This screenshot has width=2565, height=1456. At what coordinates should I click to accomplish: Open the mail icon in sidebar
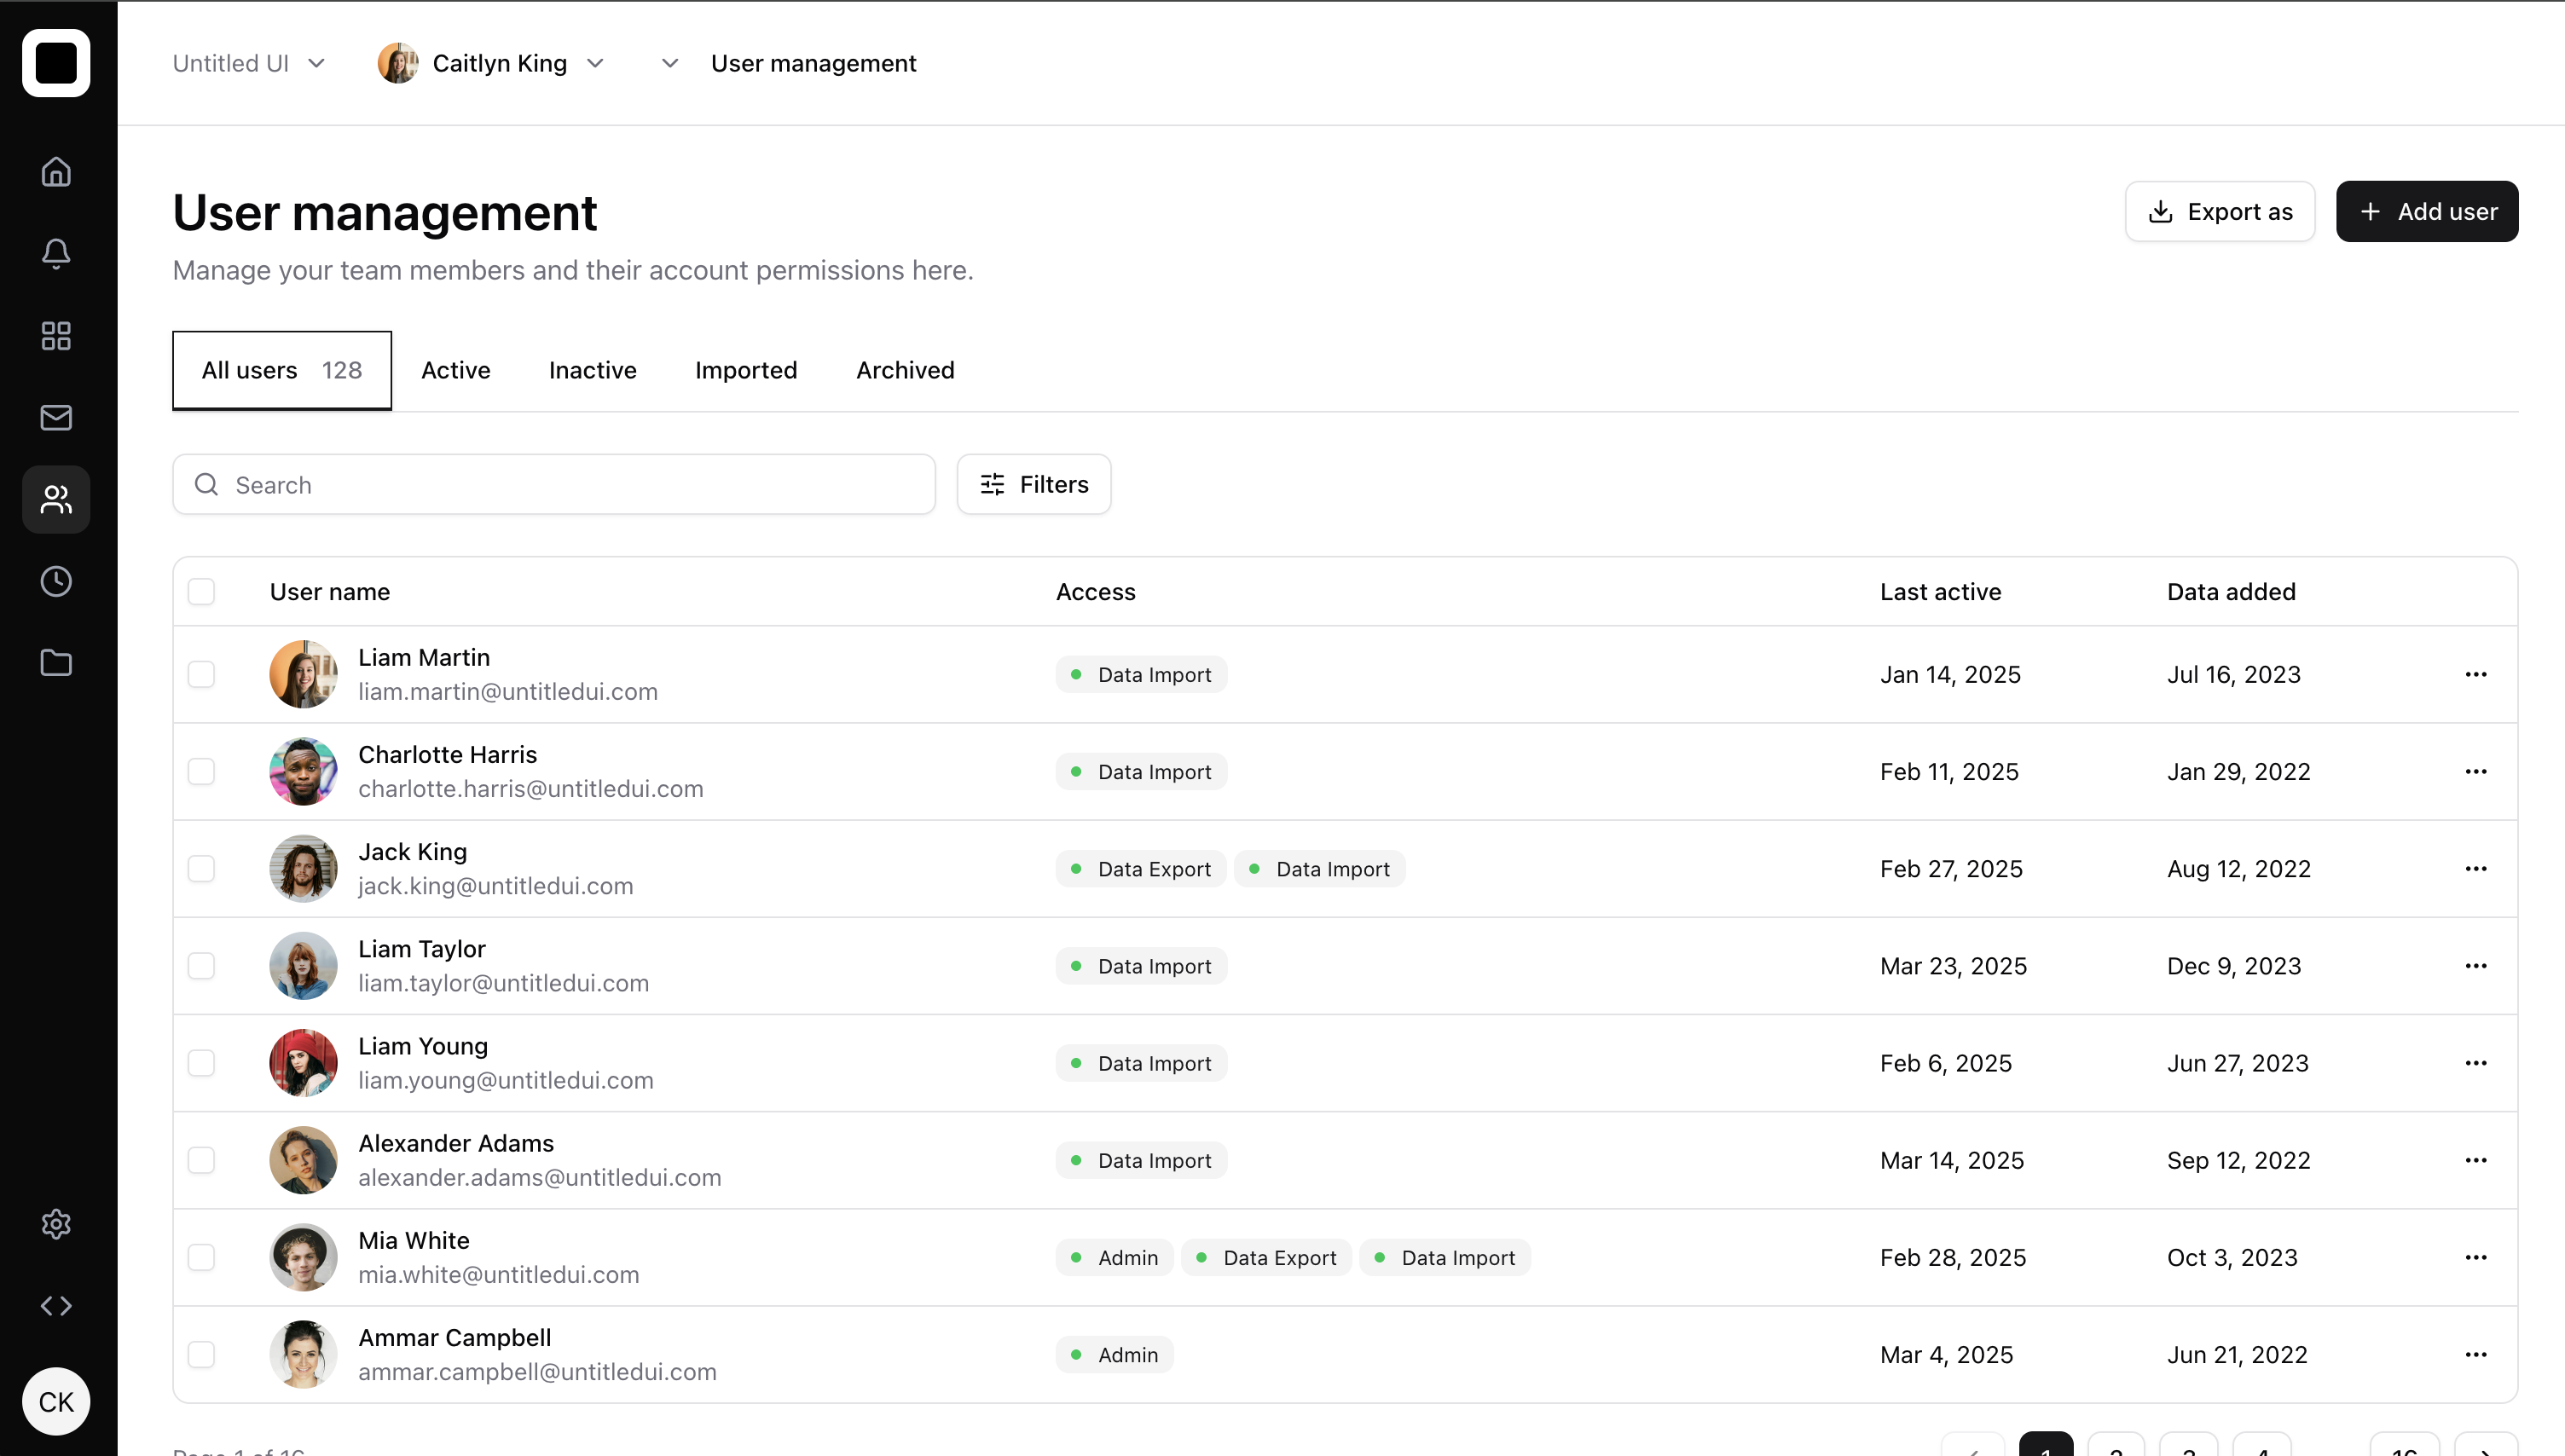pos(56,417)
